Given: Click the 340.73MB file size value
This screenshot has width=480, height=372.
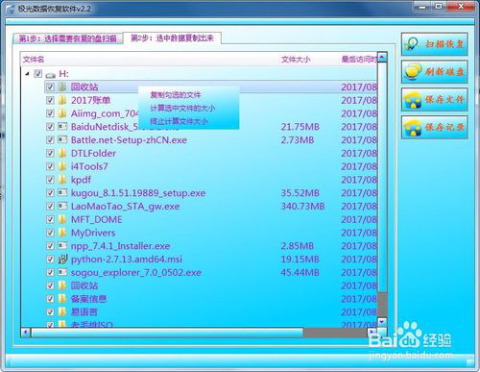Looking at the screenshot, I should tap(302, 206).
